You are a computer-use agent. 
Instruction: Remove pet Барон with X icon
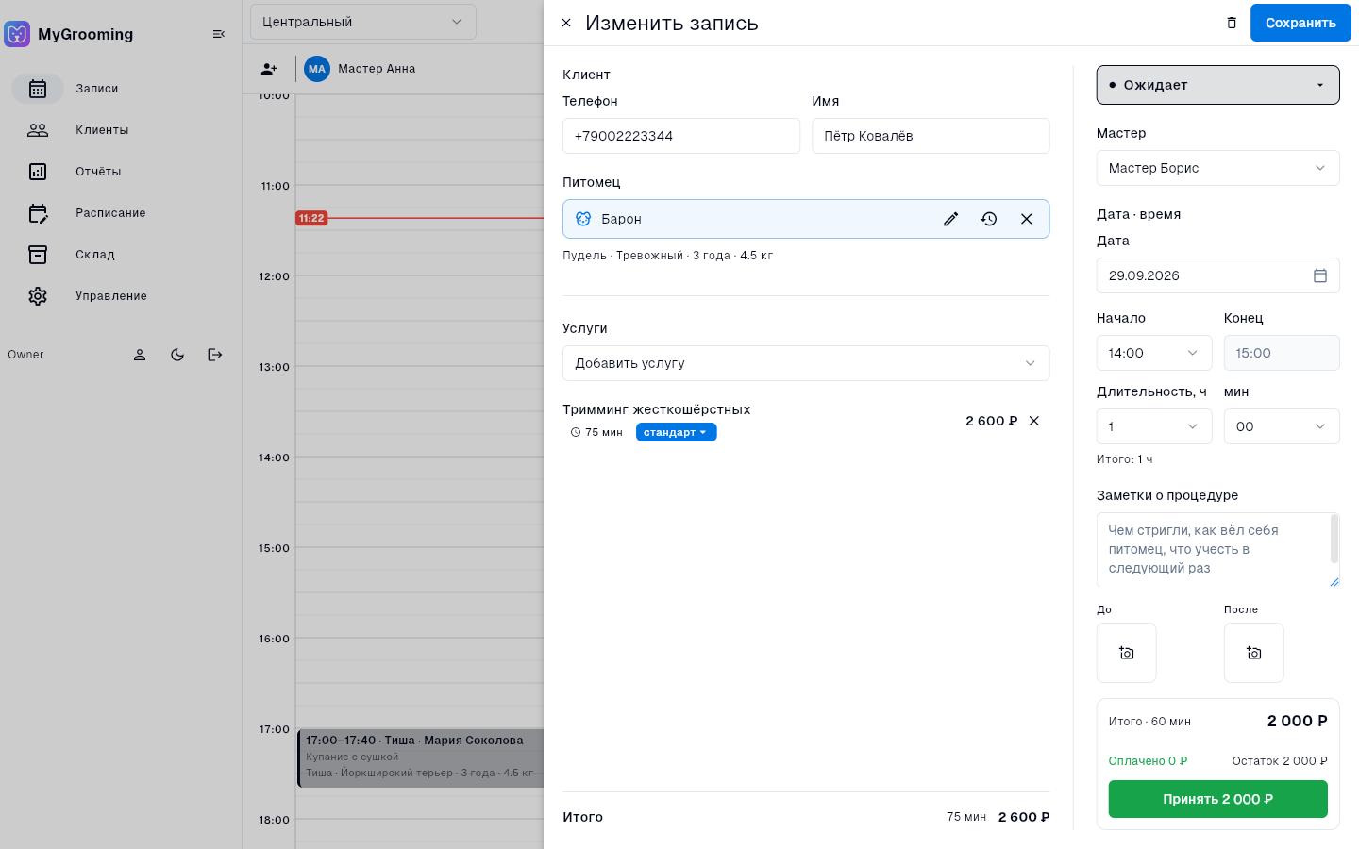pos(1026,219)
